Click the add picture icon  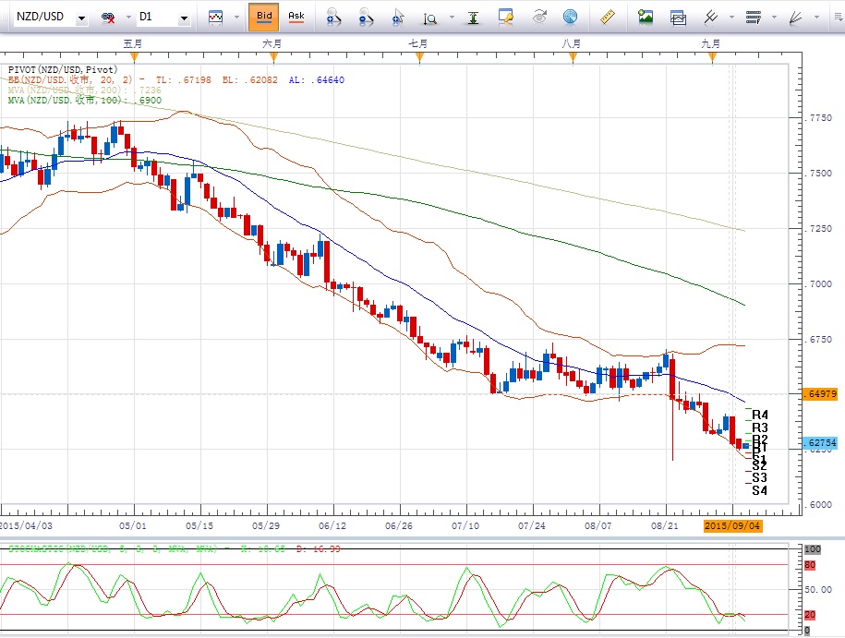point(646,18)
